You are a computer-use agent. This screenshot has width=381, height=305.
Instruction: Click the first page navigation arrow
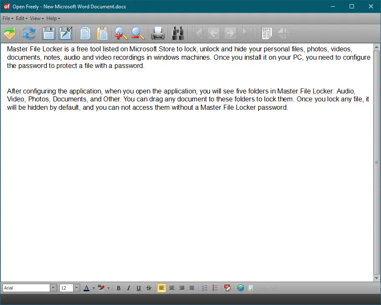click(198, 33)
